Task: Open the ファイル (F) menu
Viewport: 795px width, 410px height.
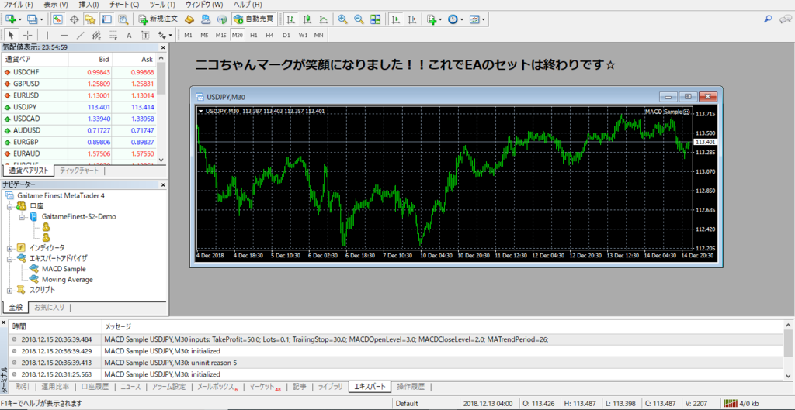Action: 18,5
